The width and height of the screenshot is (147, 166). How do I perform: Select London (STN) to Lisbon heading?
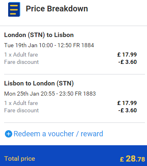[x=39, y=35]
